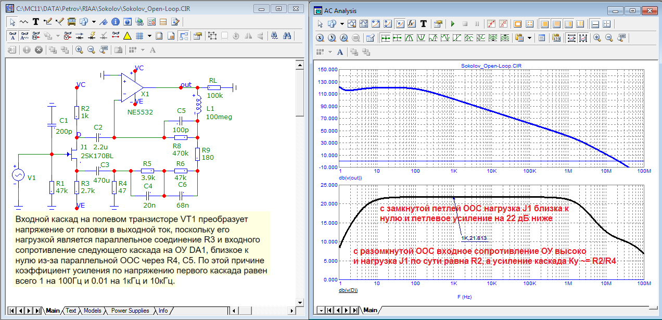Click the zoom-in magnifier in AC Analysis toolbar

click(x=596, y=38)
